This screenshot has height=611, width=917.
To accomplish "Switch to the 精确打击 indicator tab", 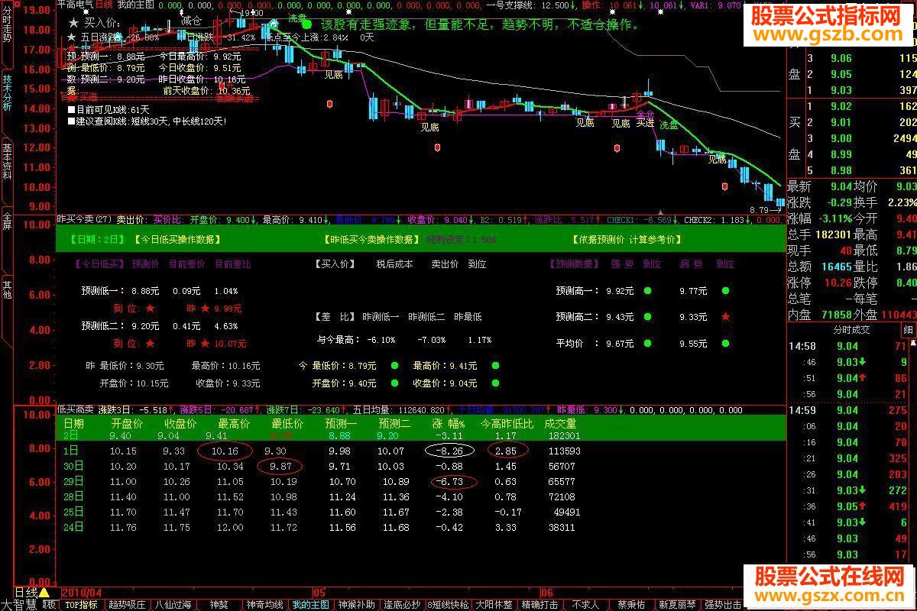I will (540, 605).
